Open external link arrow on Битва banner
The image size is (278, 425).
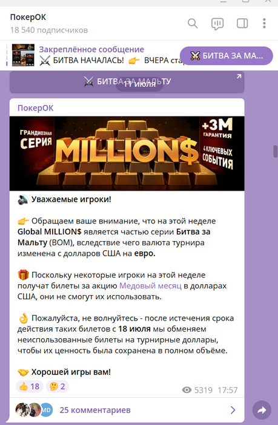[239, 76]
